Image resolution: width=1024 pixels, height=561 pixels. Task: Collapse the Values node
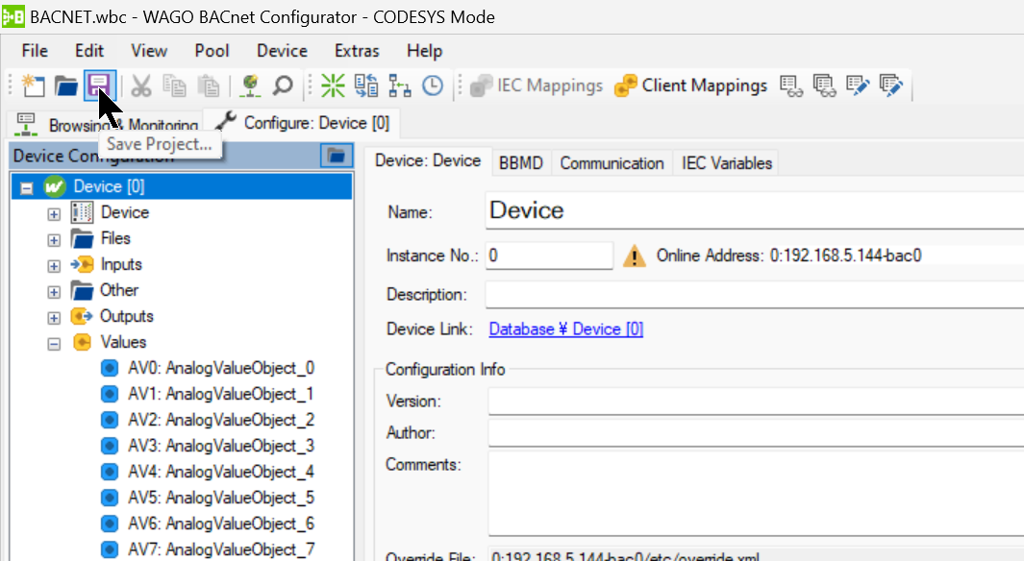54,344
